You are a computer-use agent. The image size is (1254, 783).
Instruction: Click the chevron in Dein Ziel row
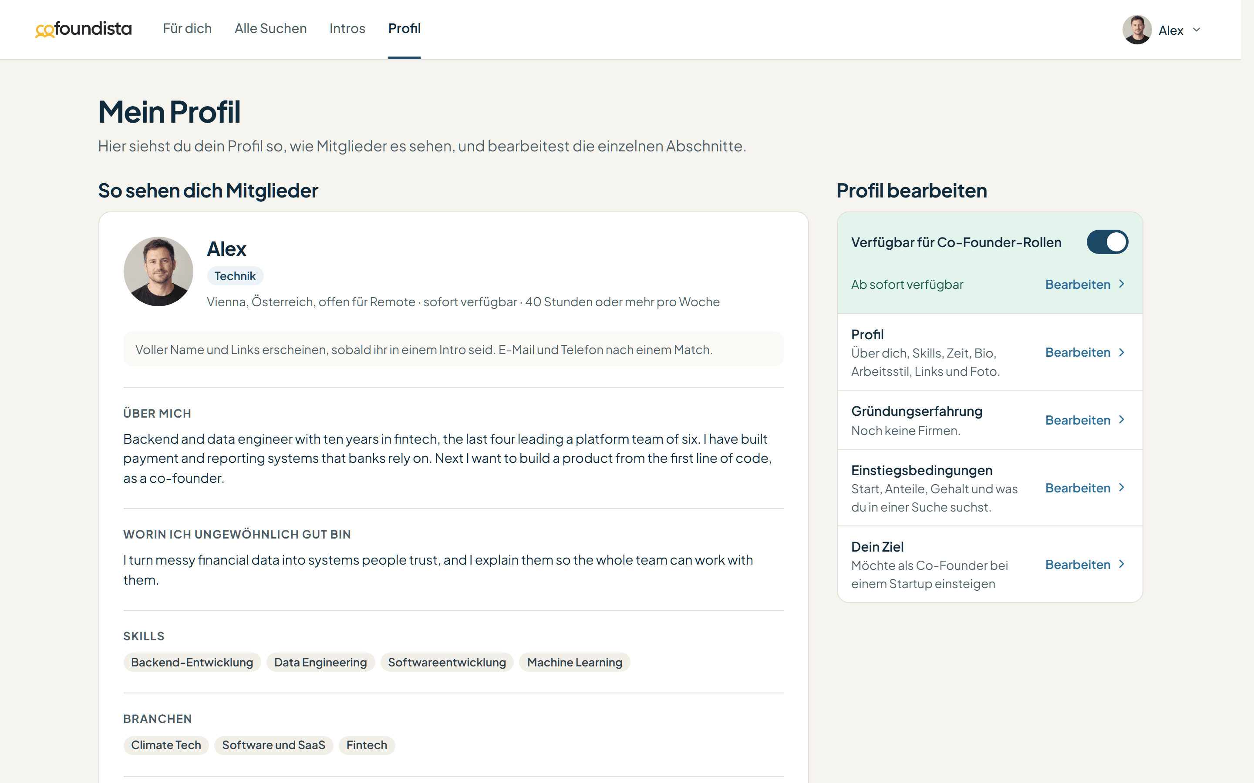1122,565
